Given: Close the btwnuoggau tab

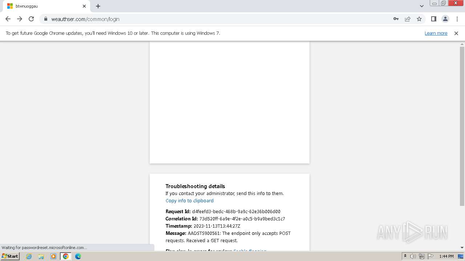Looking at the screenshot, I should tap(84, 6).
